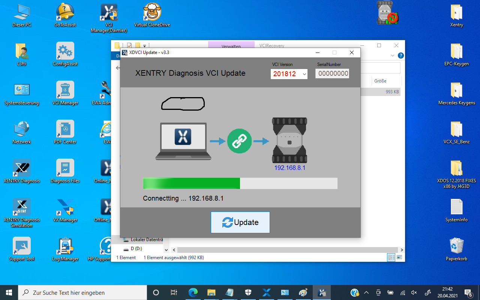This screenshot has height=300, width=480.
Task: Open EPC-Keygen folder on desktop
Action: click(x=456, y=54)
